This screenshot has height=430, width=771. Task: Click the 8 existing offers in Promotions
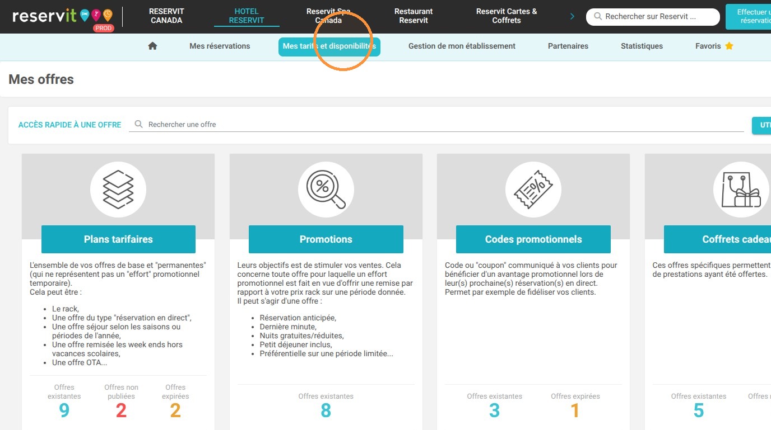[x=326, y=411]
